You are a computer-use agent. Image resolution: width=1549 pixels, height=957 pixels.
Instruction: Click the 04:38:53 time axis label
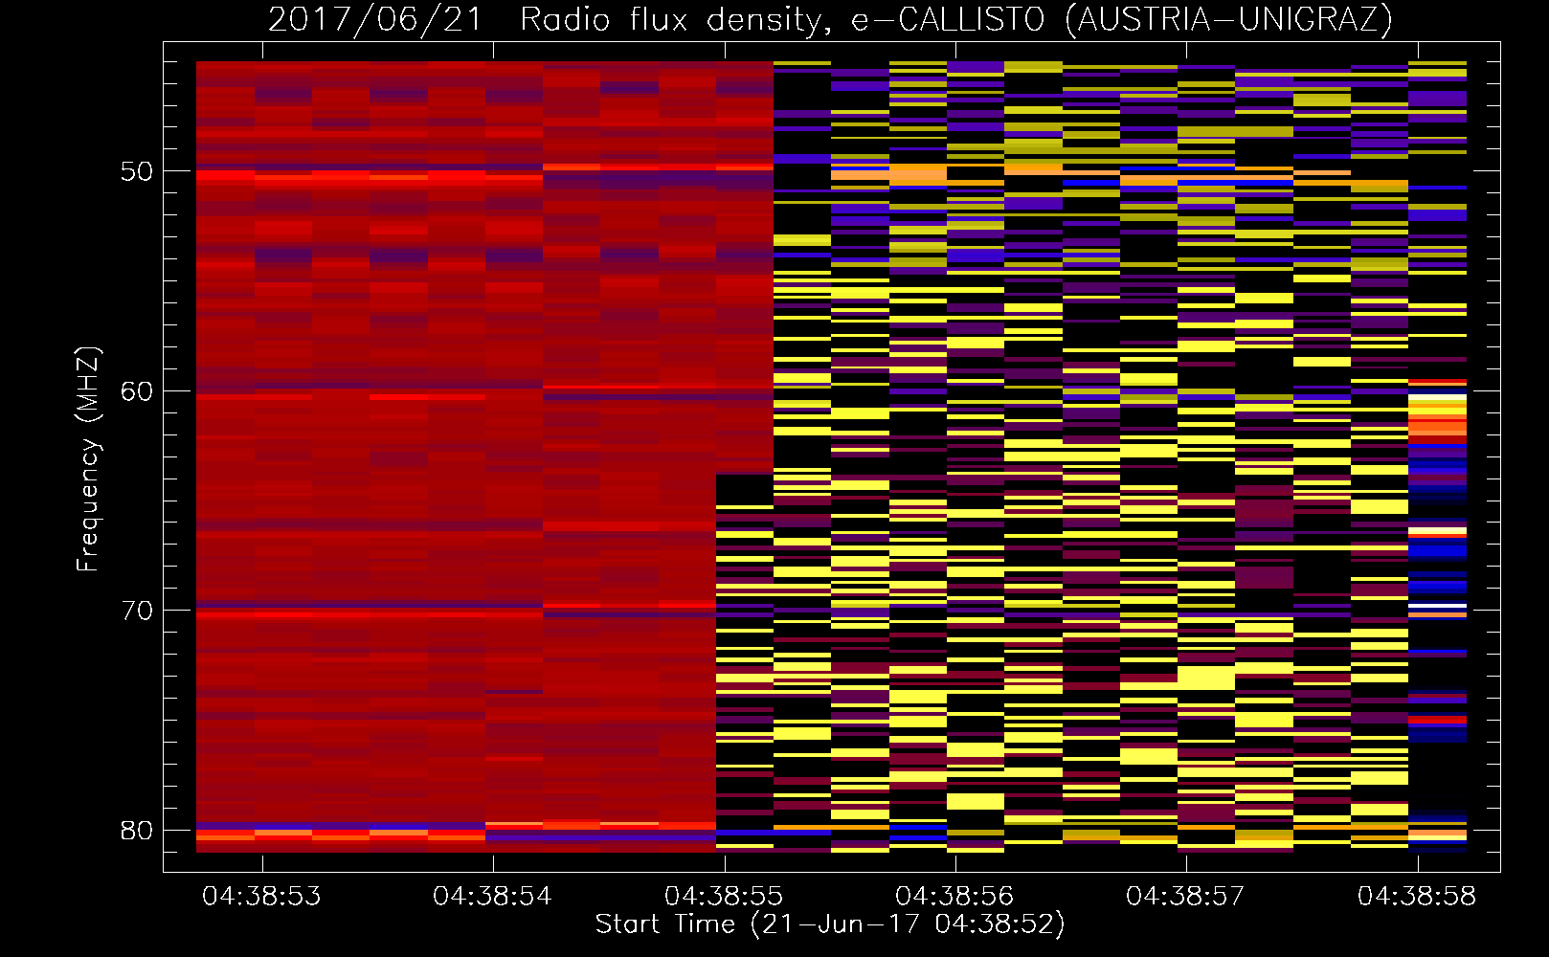(261, 897)
